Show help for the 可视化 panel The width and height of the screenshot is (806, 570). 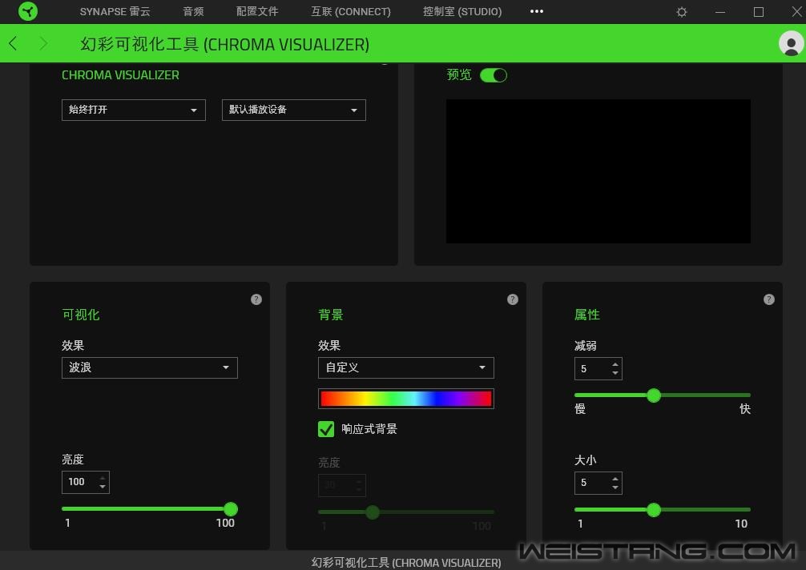256,299
